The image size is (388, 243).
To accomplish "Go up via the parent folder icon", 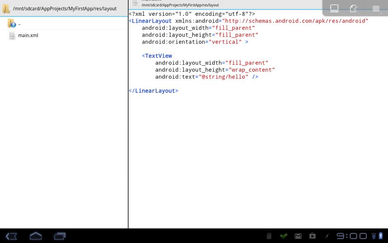I will [x=11, y=23].
